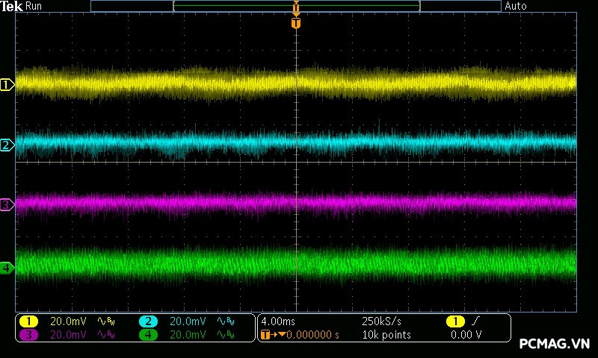Select the channel 2 badge in readout

pos(148,321)
